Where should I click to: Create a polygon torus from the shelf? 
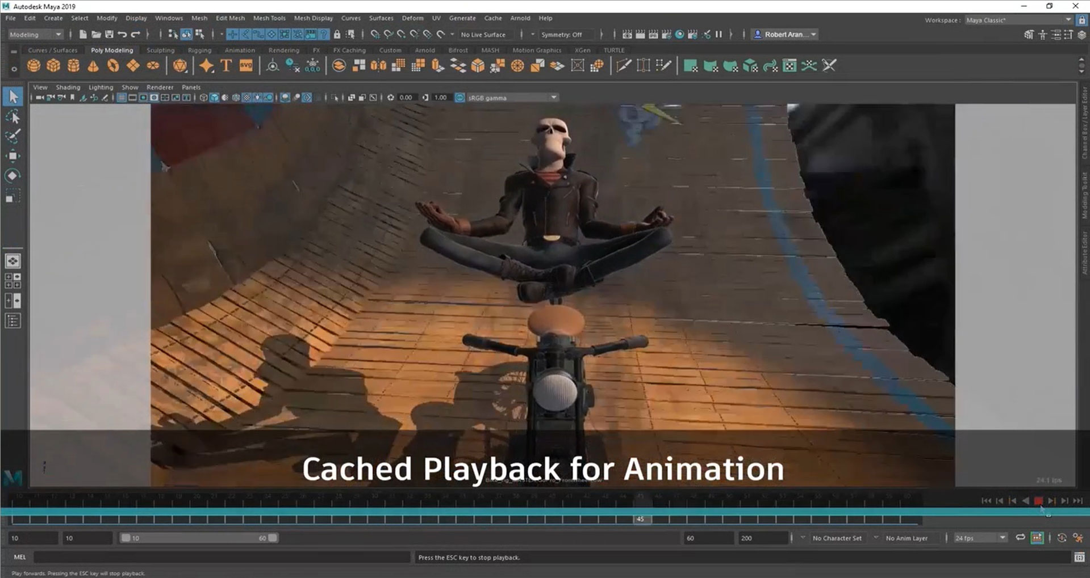click(x=113, y=66)
